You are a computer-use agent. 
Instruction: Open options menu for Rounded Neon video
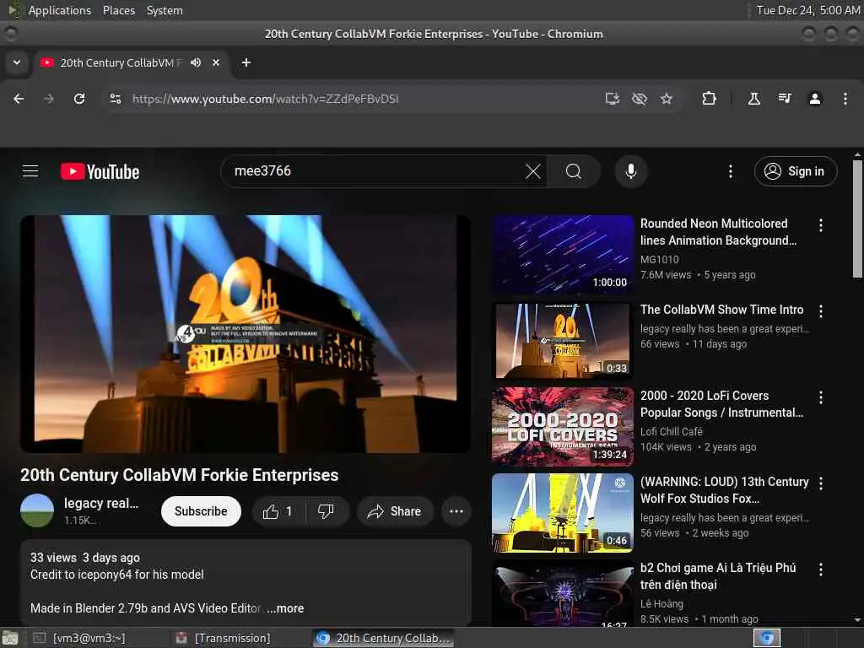point(820,224)
